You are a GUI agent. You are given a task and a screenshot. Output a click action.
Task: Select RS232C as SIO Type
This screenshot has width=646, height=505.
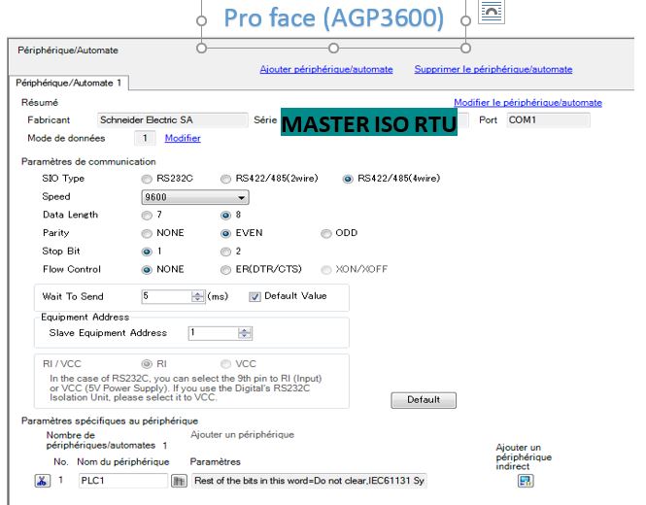tap(148, 179)
